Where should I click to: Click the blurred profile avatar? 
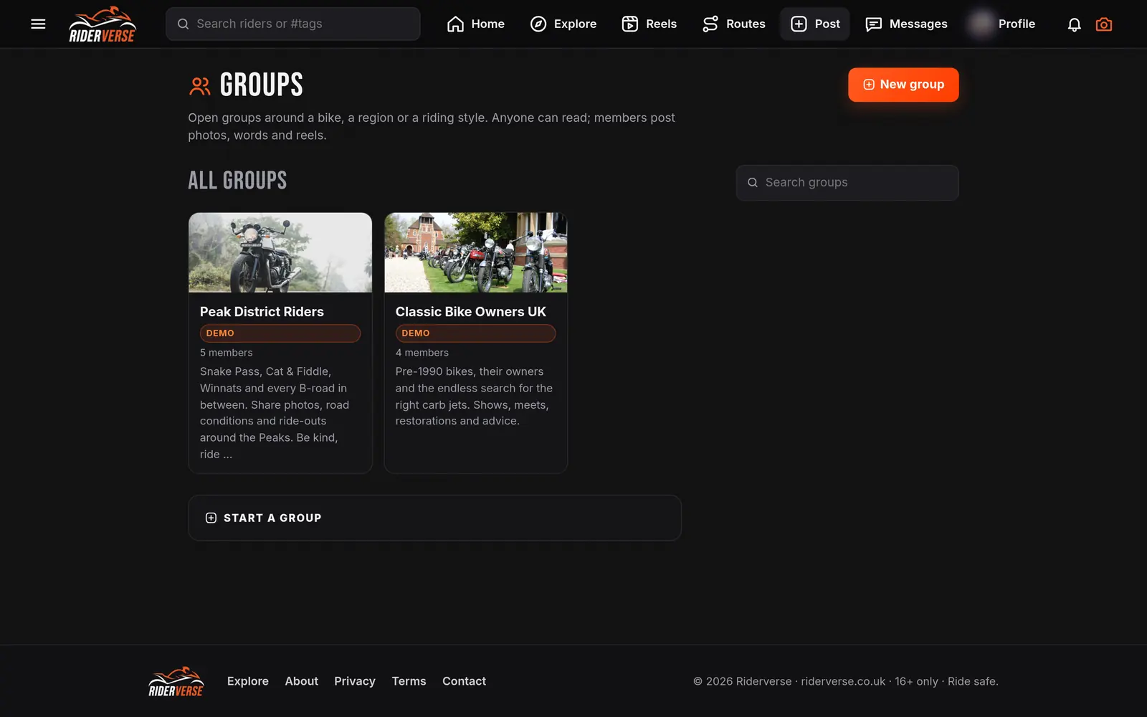(x=981, y=24)
